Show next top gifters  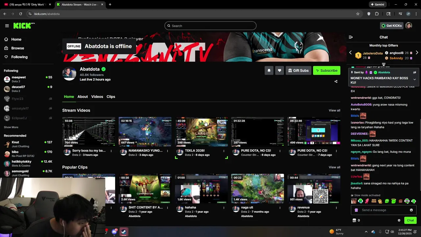click(x=417, y=53)
